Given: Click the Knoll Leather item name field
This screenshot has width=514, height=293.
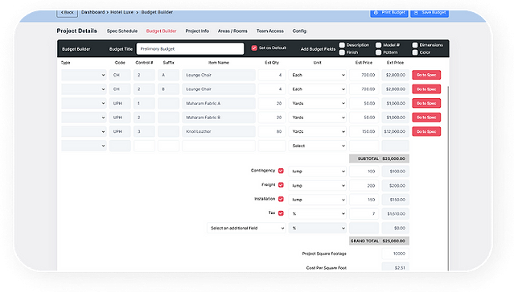Looking at the screenshot, I should tap(219, 131).
